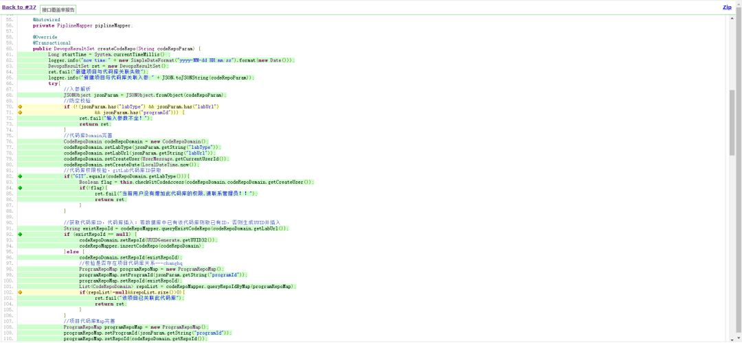Click 'ret.fail("输入参数不全！")' on line 72
Image resolution: width=742 pixels, height=343 pixels.
pos(116,118)
